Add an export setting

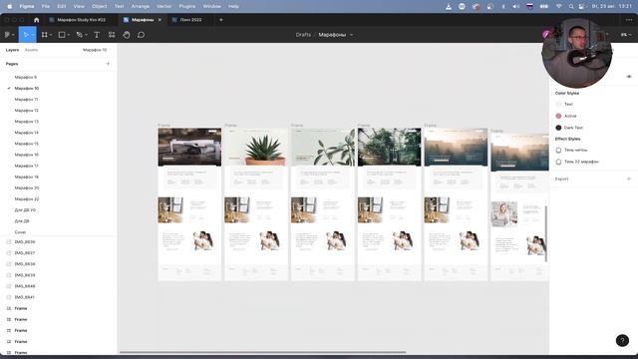pyautogui.click(x=629, y=179)
